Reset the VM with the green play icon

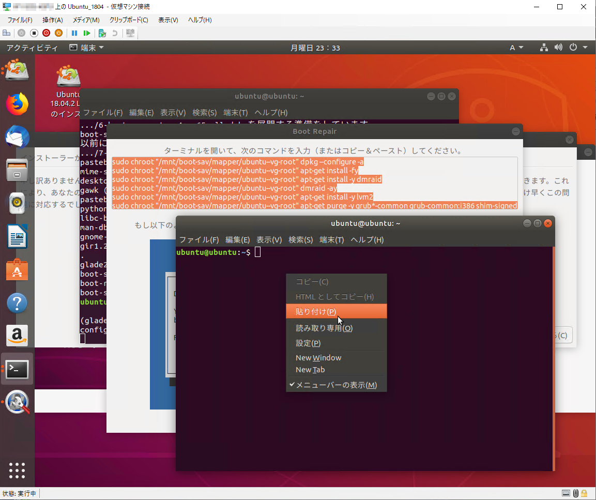point(87,33)
